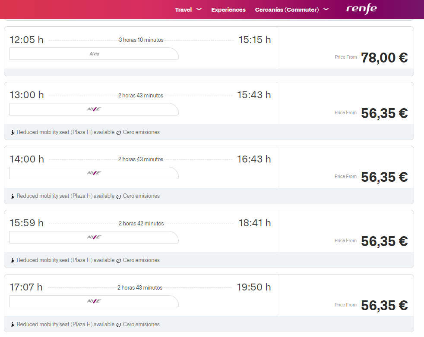Click the 18:41 h arrival time
This screenshot has height=337, width=424.
254,223
